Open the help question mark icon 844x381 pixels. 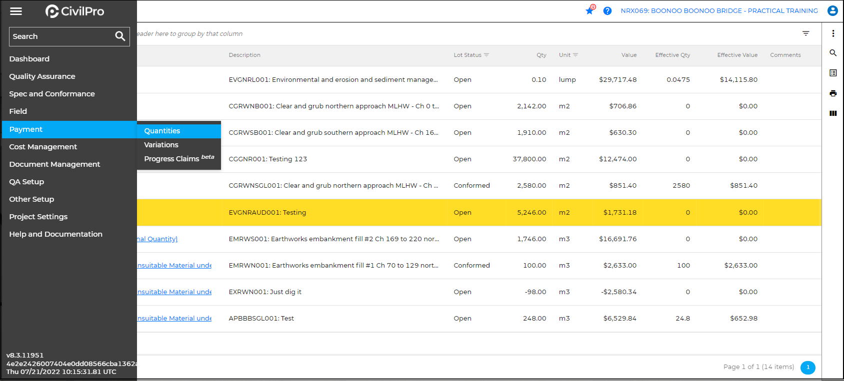click(607, 11)
